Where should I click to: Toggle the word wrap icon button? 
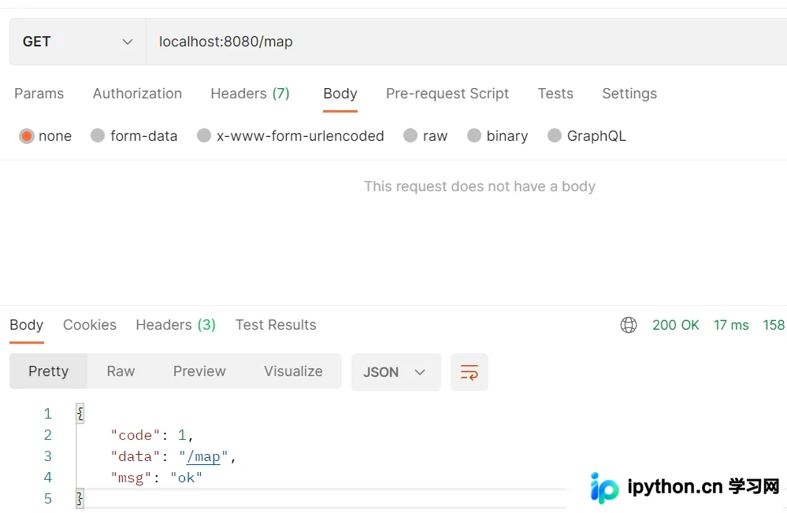coord(470,372)
